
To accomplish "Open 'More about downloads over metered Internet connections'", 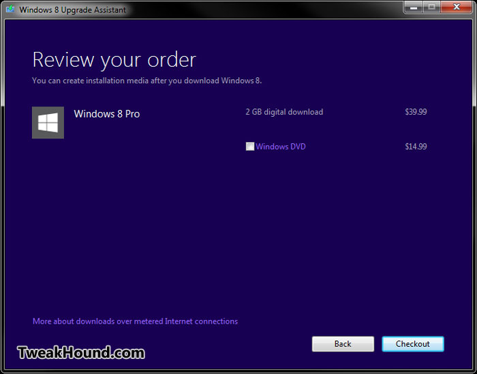I will (x=135, y=321).
